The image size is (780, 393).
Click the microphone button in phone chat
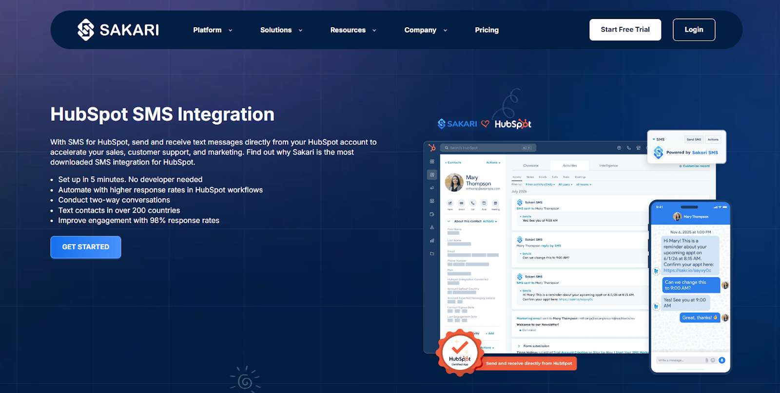[x=722, y=360]
